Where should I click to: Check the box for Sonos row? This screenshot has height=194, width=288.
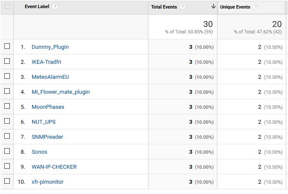click(x=7, y=151)
